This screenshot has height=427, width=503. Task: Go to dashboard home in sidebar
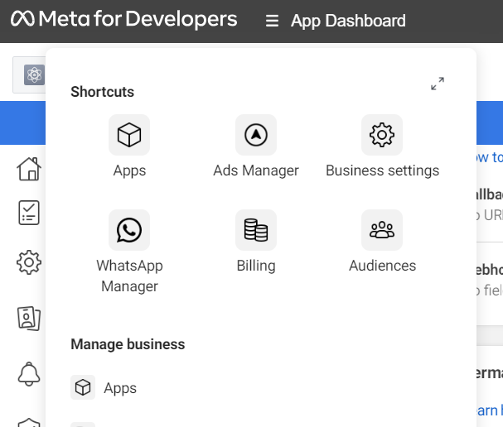point(29,169)
